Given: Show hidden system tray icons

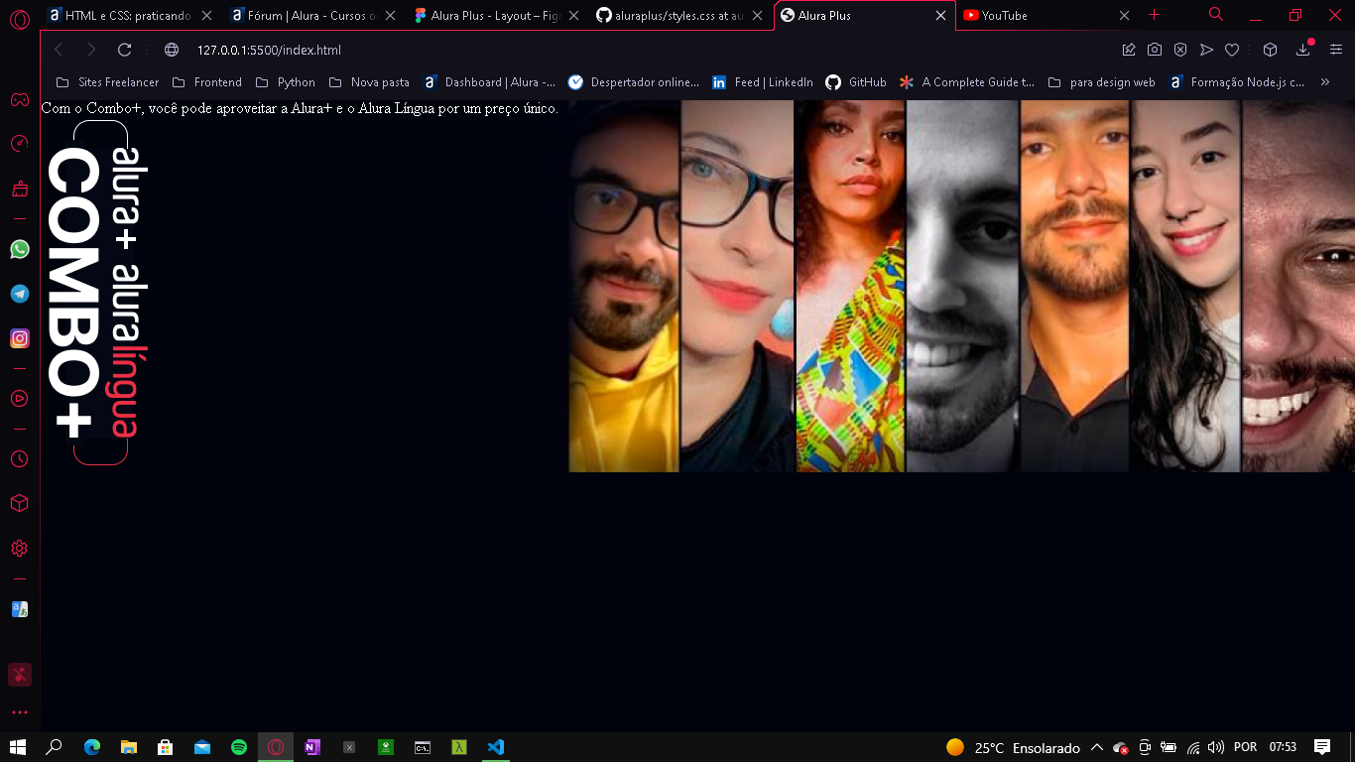Looking at the screenshot, I should point(1096,747).
